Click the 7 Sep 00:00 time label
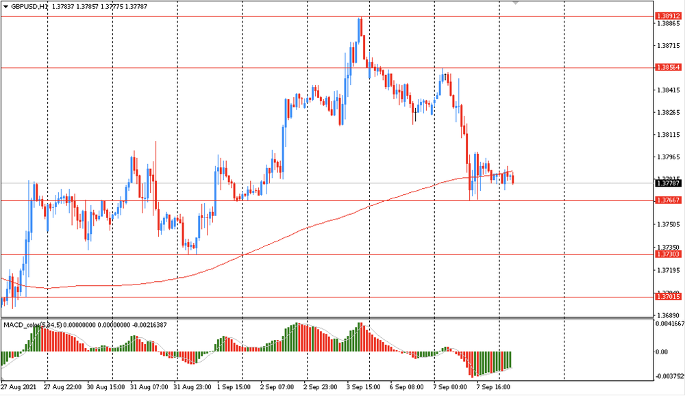 coord(450,387)
